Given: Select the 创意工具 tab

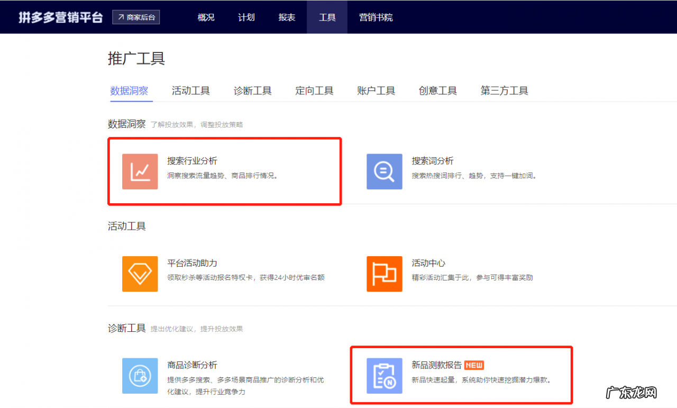Looking at the screenshot, I should [438, 90].
